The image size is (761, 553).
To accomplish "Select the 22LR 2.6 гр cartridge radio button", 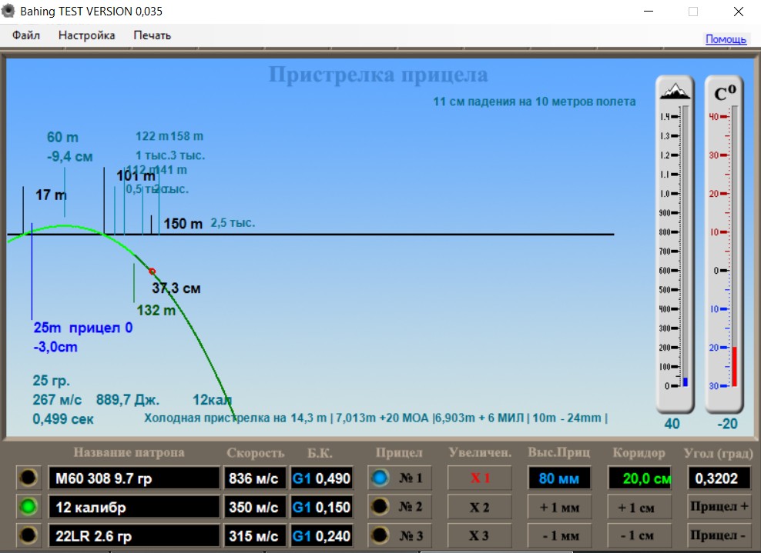I will (x=29, y=535).
